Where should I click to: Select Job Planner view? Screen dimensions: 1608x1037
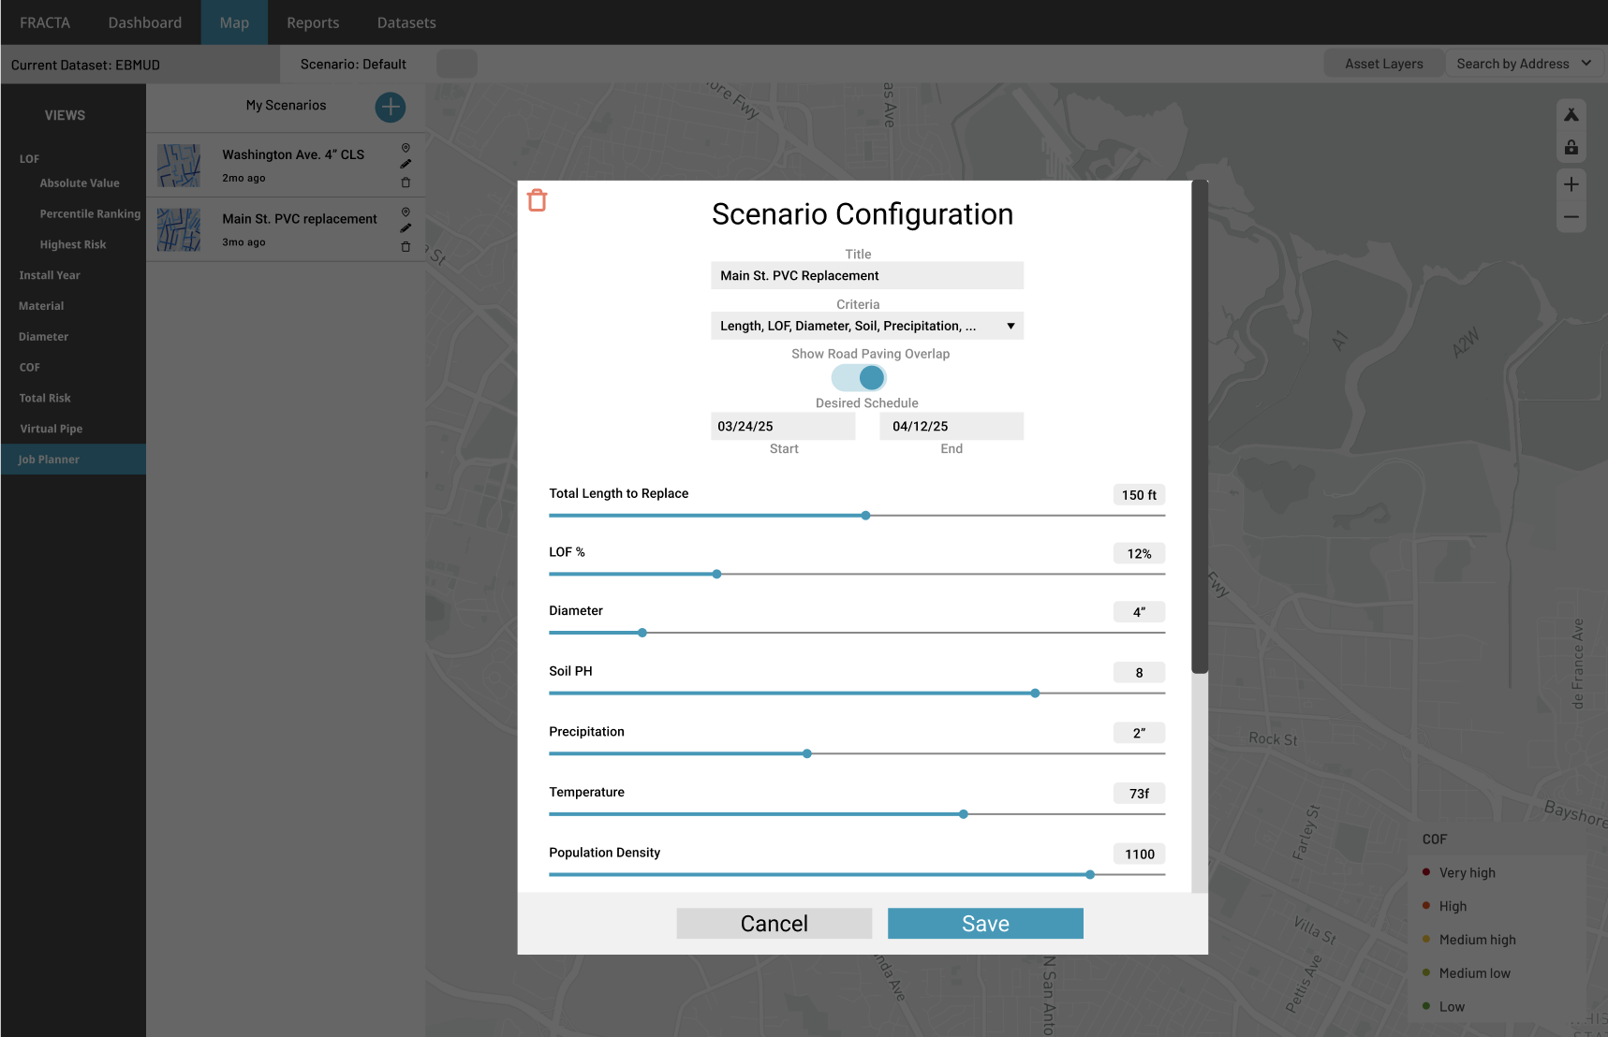[73, 460]
